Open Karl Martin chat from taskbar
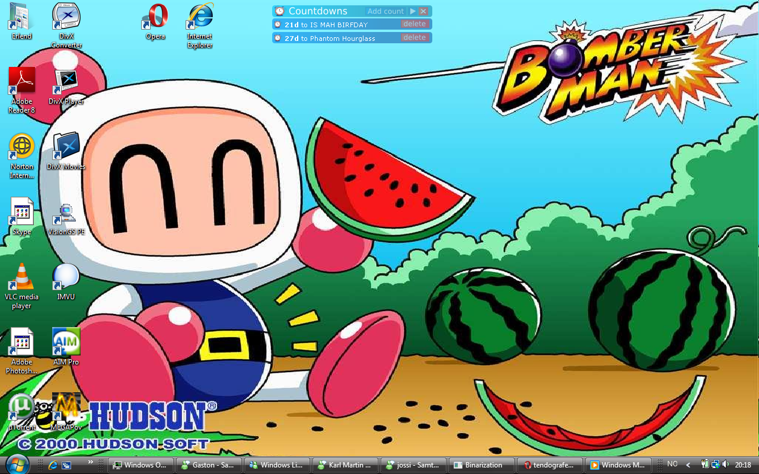Viewport: 759px width, 474px height. [346, 465]
